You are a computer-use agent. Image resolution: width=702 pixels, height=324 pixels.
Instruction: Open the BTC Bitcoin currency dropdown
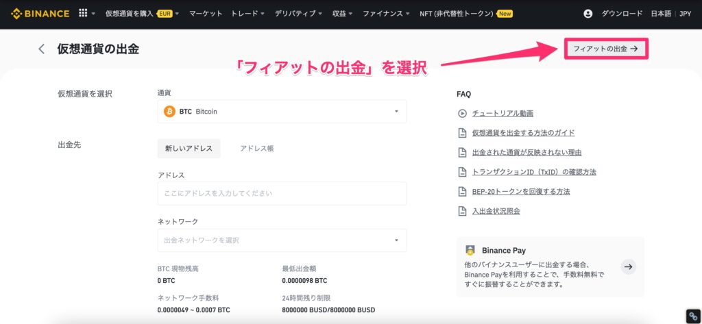pos(282,112)
